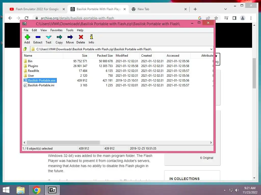Go up one folder level in 7-Zip

(25, 49)
